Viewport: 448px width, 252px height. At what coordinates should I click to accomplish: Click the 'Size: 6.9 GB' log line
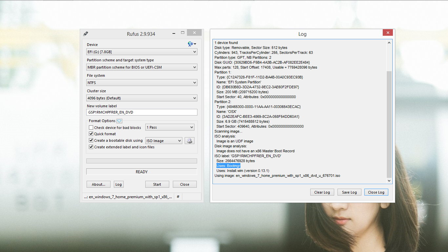tap(244, 121)
